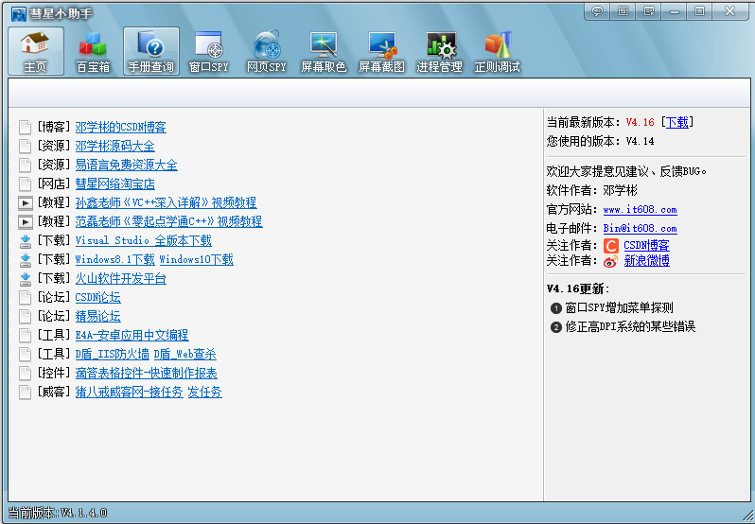Open the 百宝箱 toolbox icon
This screenshot has width=755, height=524.
pos(93,50)
